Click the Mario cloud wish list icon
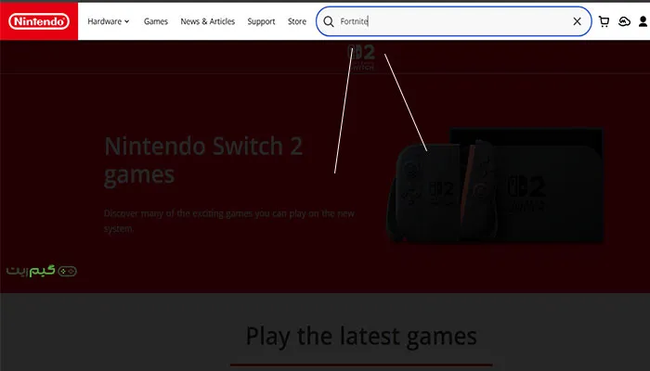This screenshot has height=371, width=650. point(624,21)
